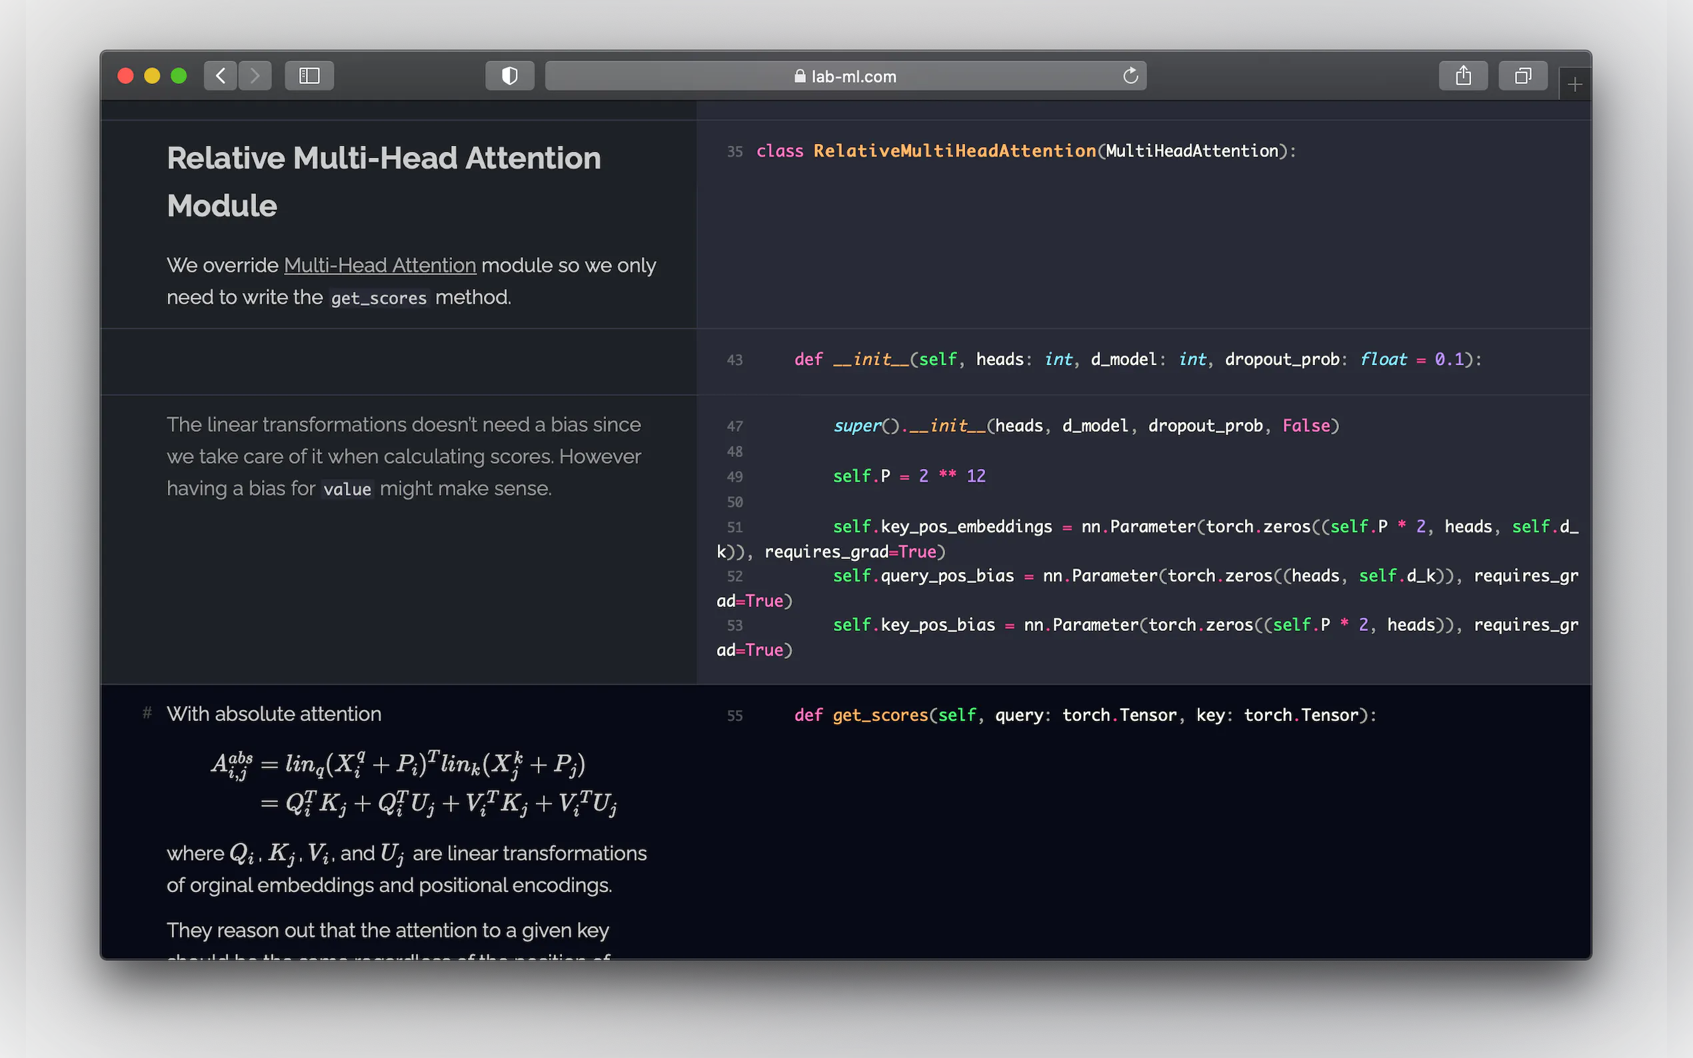Open the Multi-Head Attention link
This screenshot has height=1058, width=1693.
tap(380, 265)
